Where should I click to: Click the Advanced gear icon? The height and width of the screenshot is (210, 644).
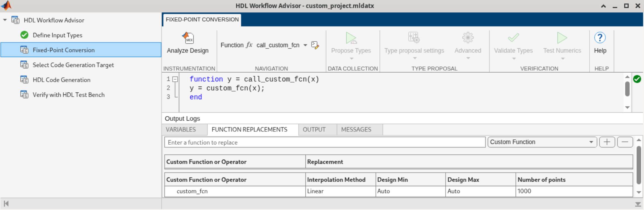pos(468,37)
